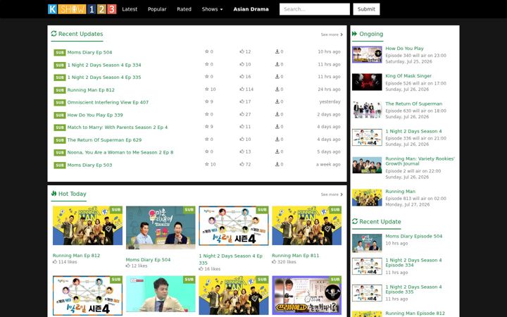Image resolution: width=507 pixels, height=317 pixels.
Task: Click the thumbs-up icon for Moms Diary Ep 504
Action: 242,51
